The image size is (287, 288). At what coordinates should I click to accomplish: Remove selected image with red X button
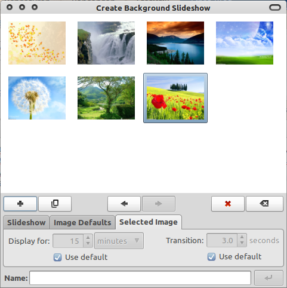click(x=228, y=204)
